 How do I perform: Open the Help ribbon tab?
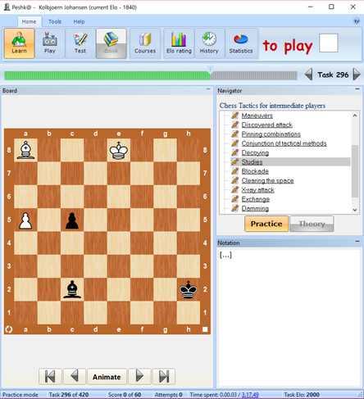[79, 21]
